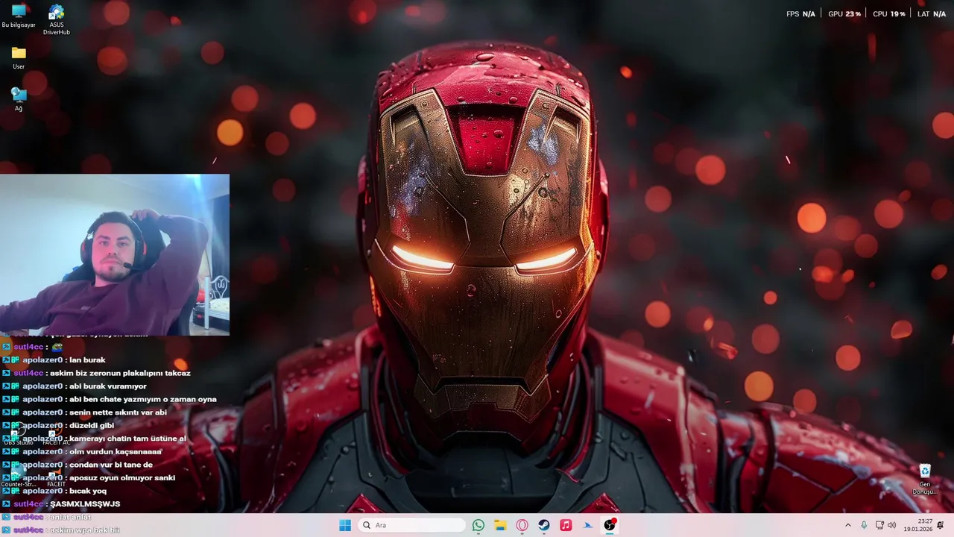
Task: Click the microphone tray icon
Action: pos(864,525)
